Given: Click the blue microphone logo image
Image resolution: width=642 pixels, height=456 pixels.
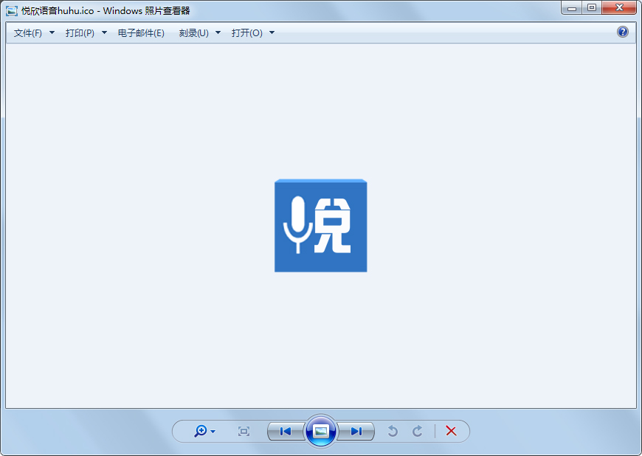Looking at the screenshot, I should [320, 226].
